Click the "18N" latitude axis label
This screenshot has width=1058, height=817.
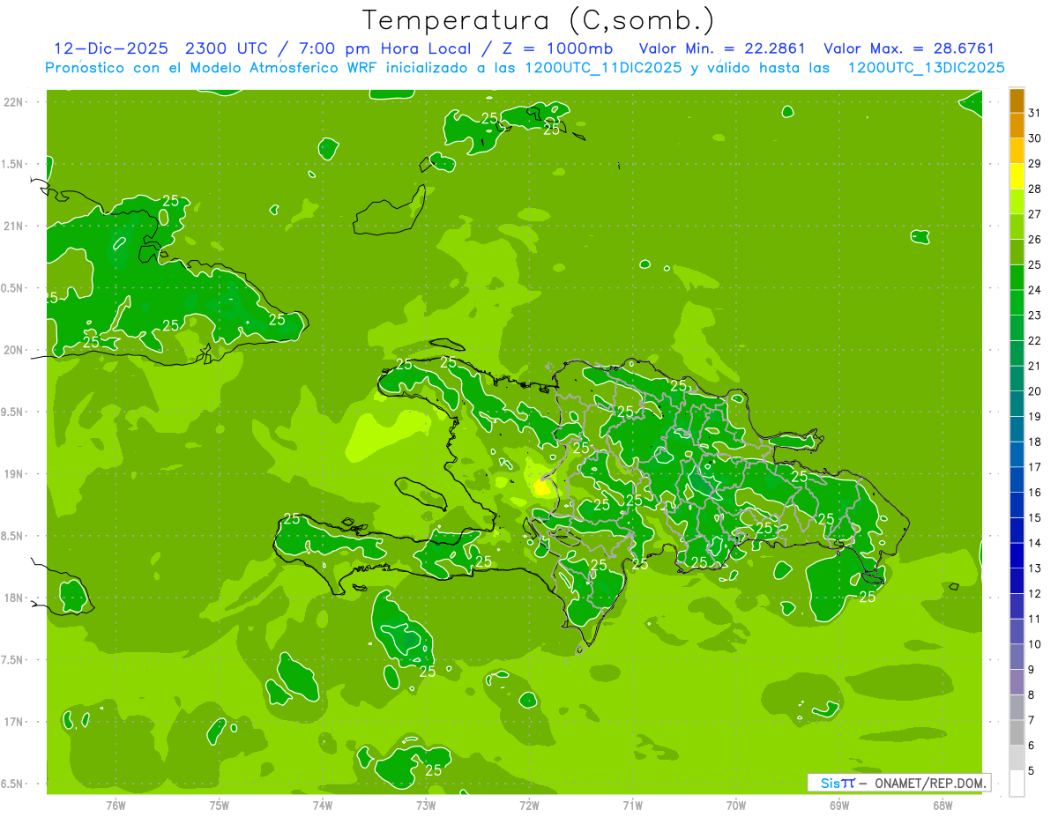click(14, 598)
